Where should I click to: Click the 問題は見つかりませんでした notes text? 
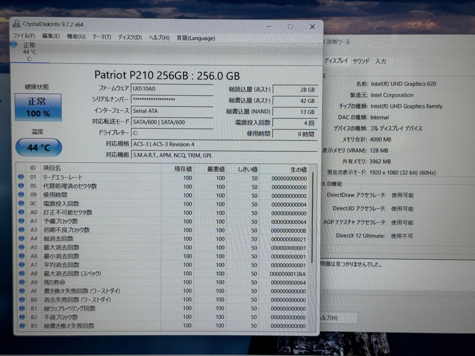coord(351,264)
